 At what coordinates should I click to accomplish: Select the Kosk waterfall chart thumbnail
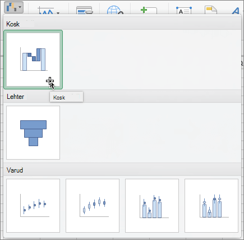tap(33, 60)
